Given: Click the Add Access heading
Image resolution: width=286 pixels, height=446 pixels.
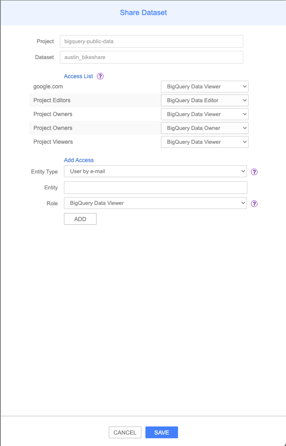Looking at the screenshot, I should pos(79,160).
